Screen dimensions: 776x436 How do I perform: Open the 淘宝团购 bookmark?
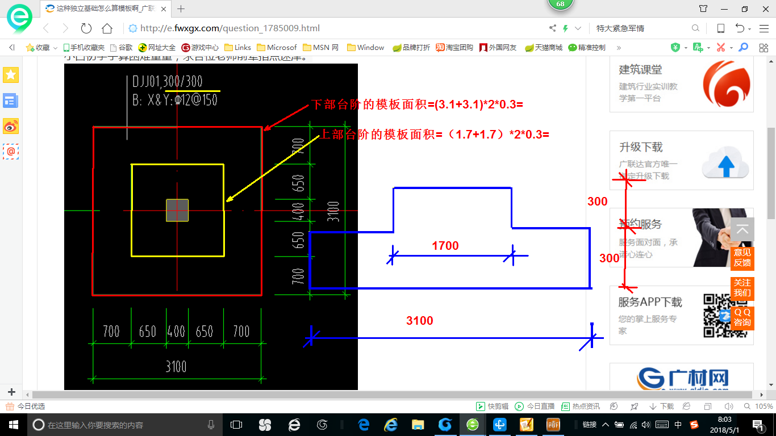pos(454,48)
